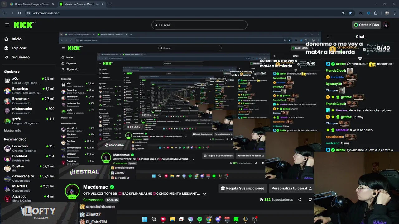Expand the stream title chevron
This screenshot has width=399, height=224.
[x=204, y=194]
